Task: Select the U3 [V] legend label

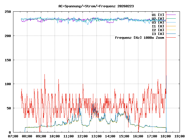Action: point(158,22)
